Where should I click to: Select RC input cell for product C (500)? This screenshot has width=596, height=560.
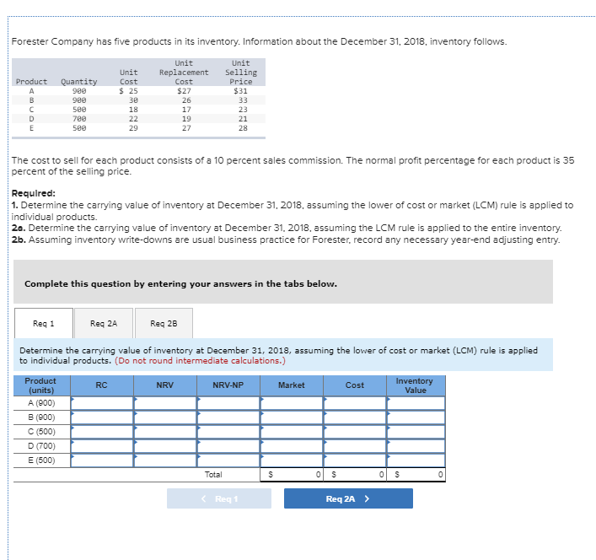(x=102, y=432)
